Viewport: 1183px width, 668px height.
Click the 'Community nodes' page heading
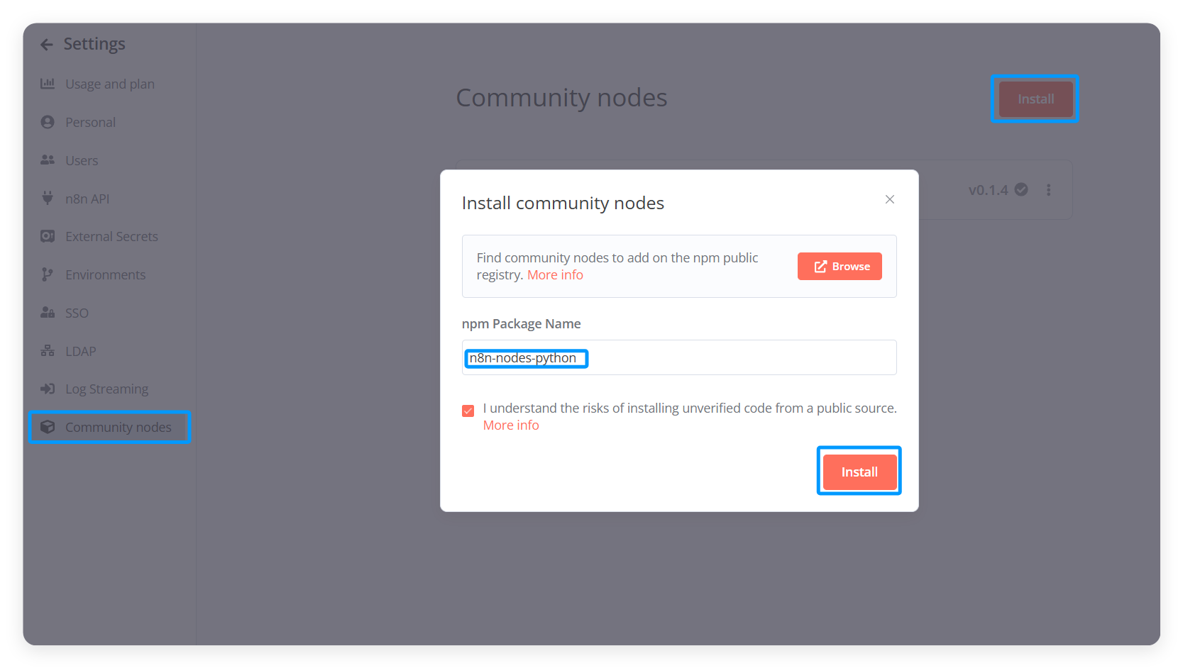[x=561, y=98]
